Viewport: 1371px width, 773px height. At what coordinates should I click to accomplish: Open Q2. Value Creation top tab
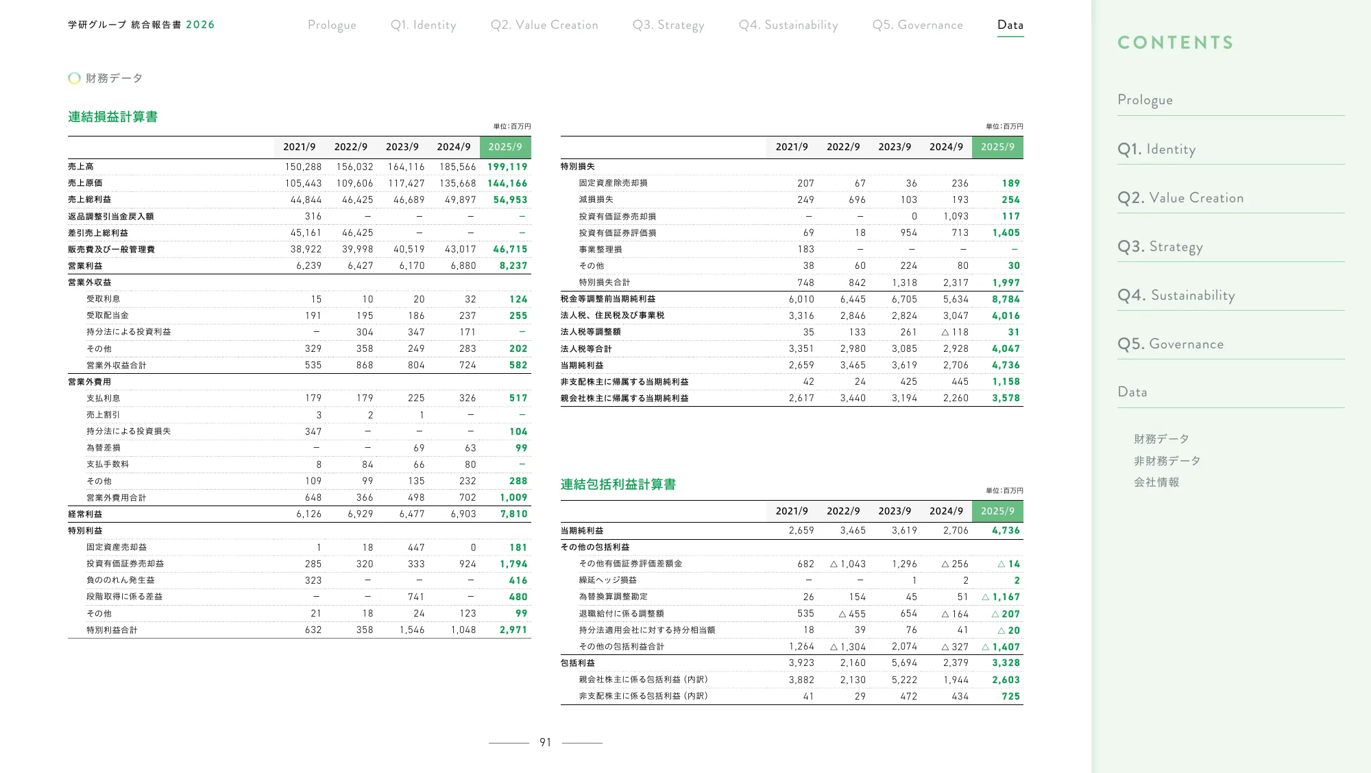tap(544, 25)
